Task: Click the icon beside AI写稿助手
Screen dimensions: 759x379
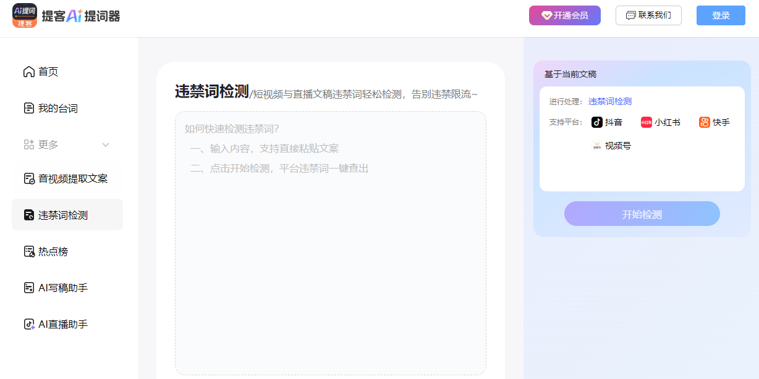Action: tap(29, 288)
